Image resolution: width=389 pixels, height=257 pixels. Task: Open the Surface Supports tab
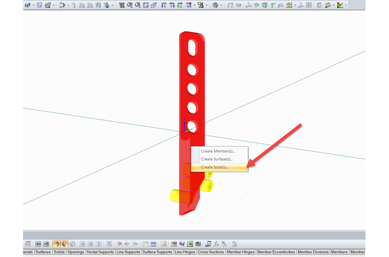(x=157, y=252)
